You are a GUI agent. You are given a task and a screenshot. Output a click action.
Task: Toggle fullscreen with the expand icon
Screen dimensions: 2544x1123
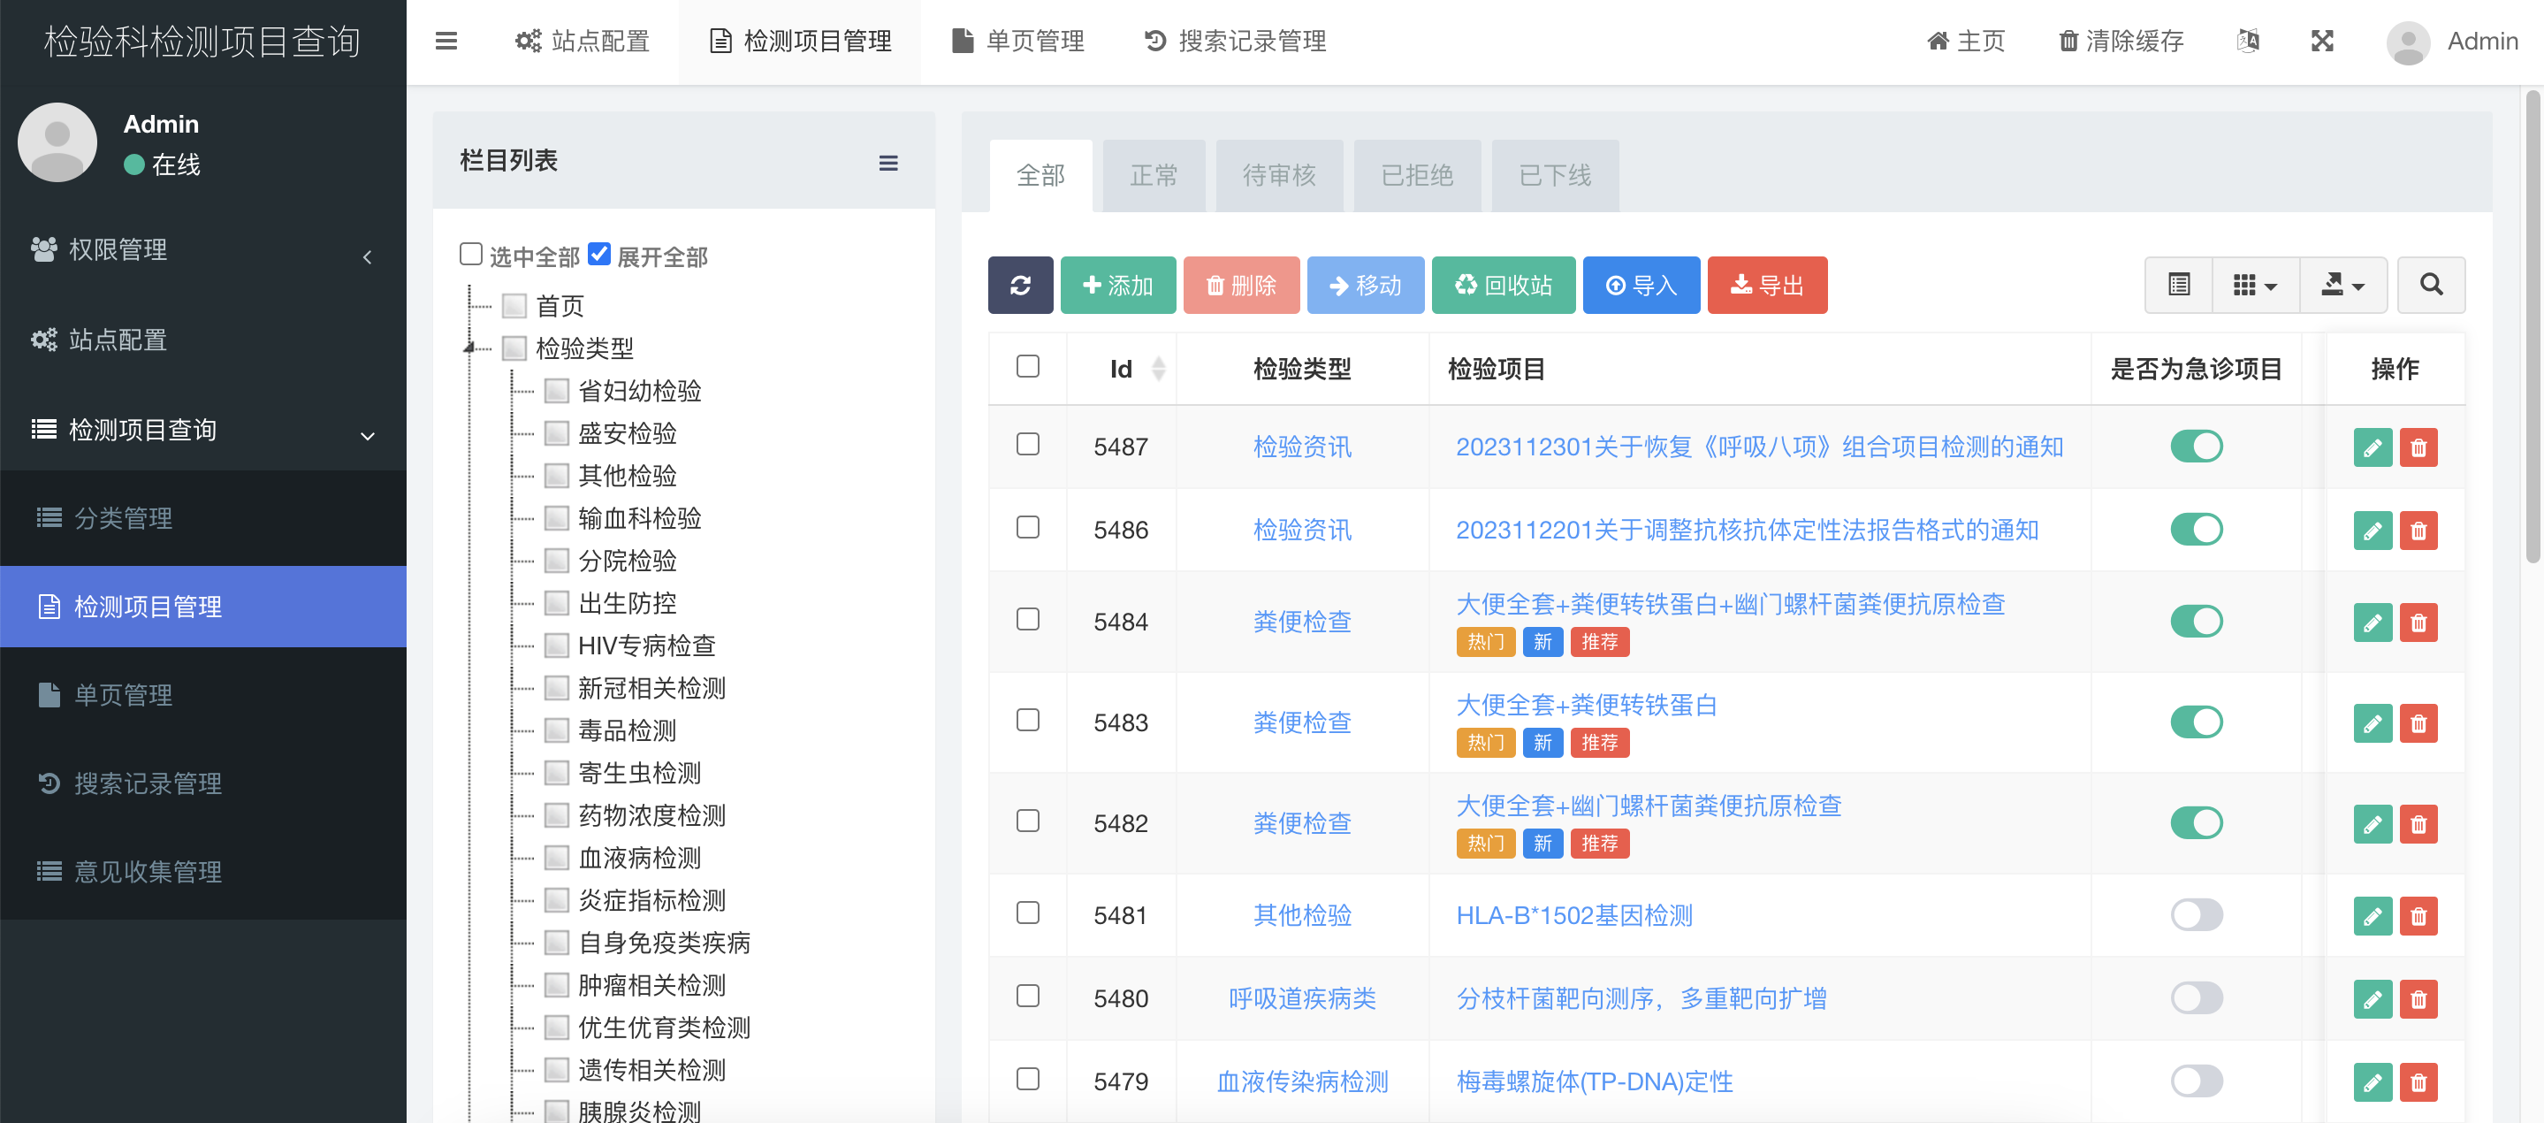2322,41
